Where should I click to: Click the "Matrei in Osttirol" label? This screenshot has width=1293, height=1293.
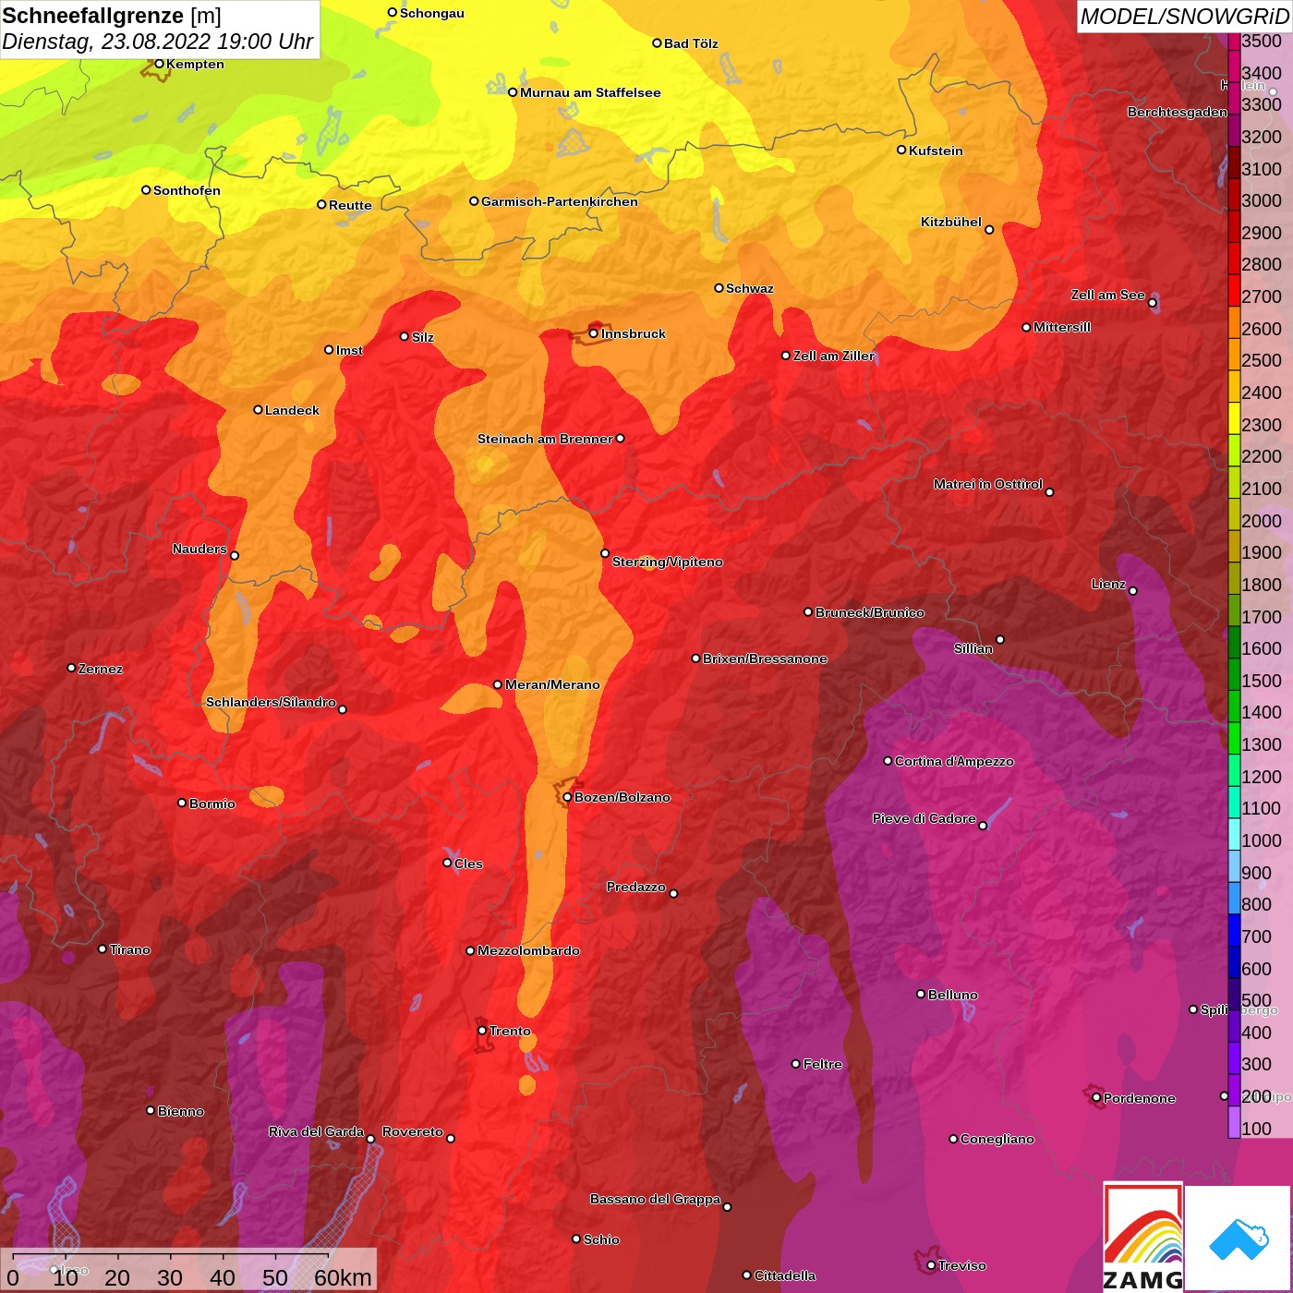(988, 484)
